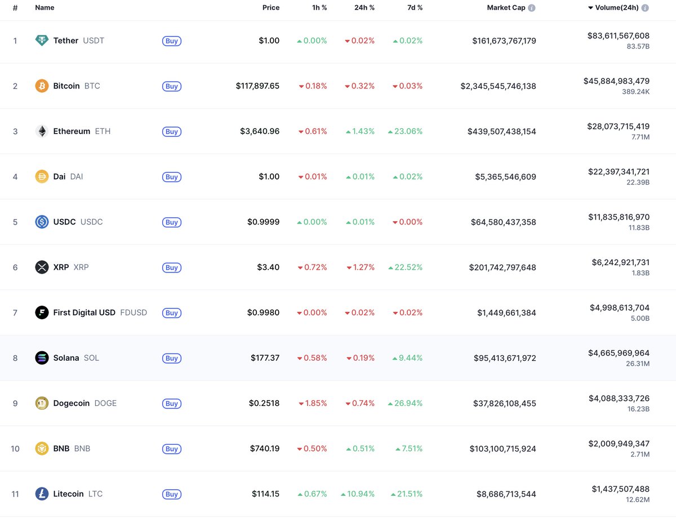Click Tether market cap $161,673,767,179
The image size is (676, 519).
(504, 41)
